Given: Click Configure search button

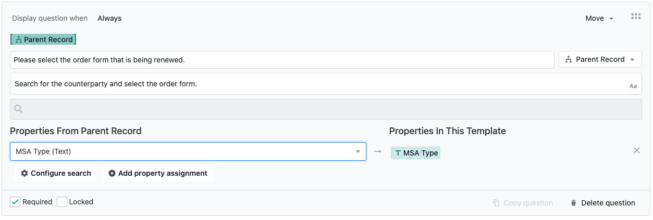Looking at the screenshot, I should (56, 173).
